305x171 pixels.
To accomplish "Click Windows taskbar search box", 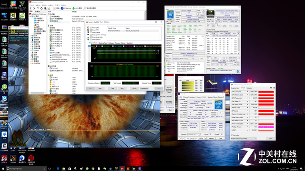I will [26, 169].
